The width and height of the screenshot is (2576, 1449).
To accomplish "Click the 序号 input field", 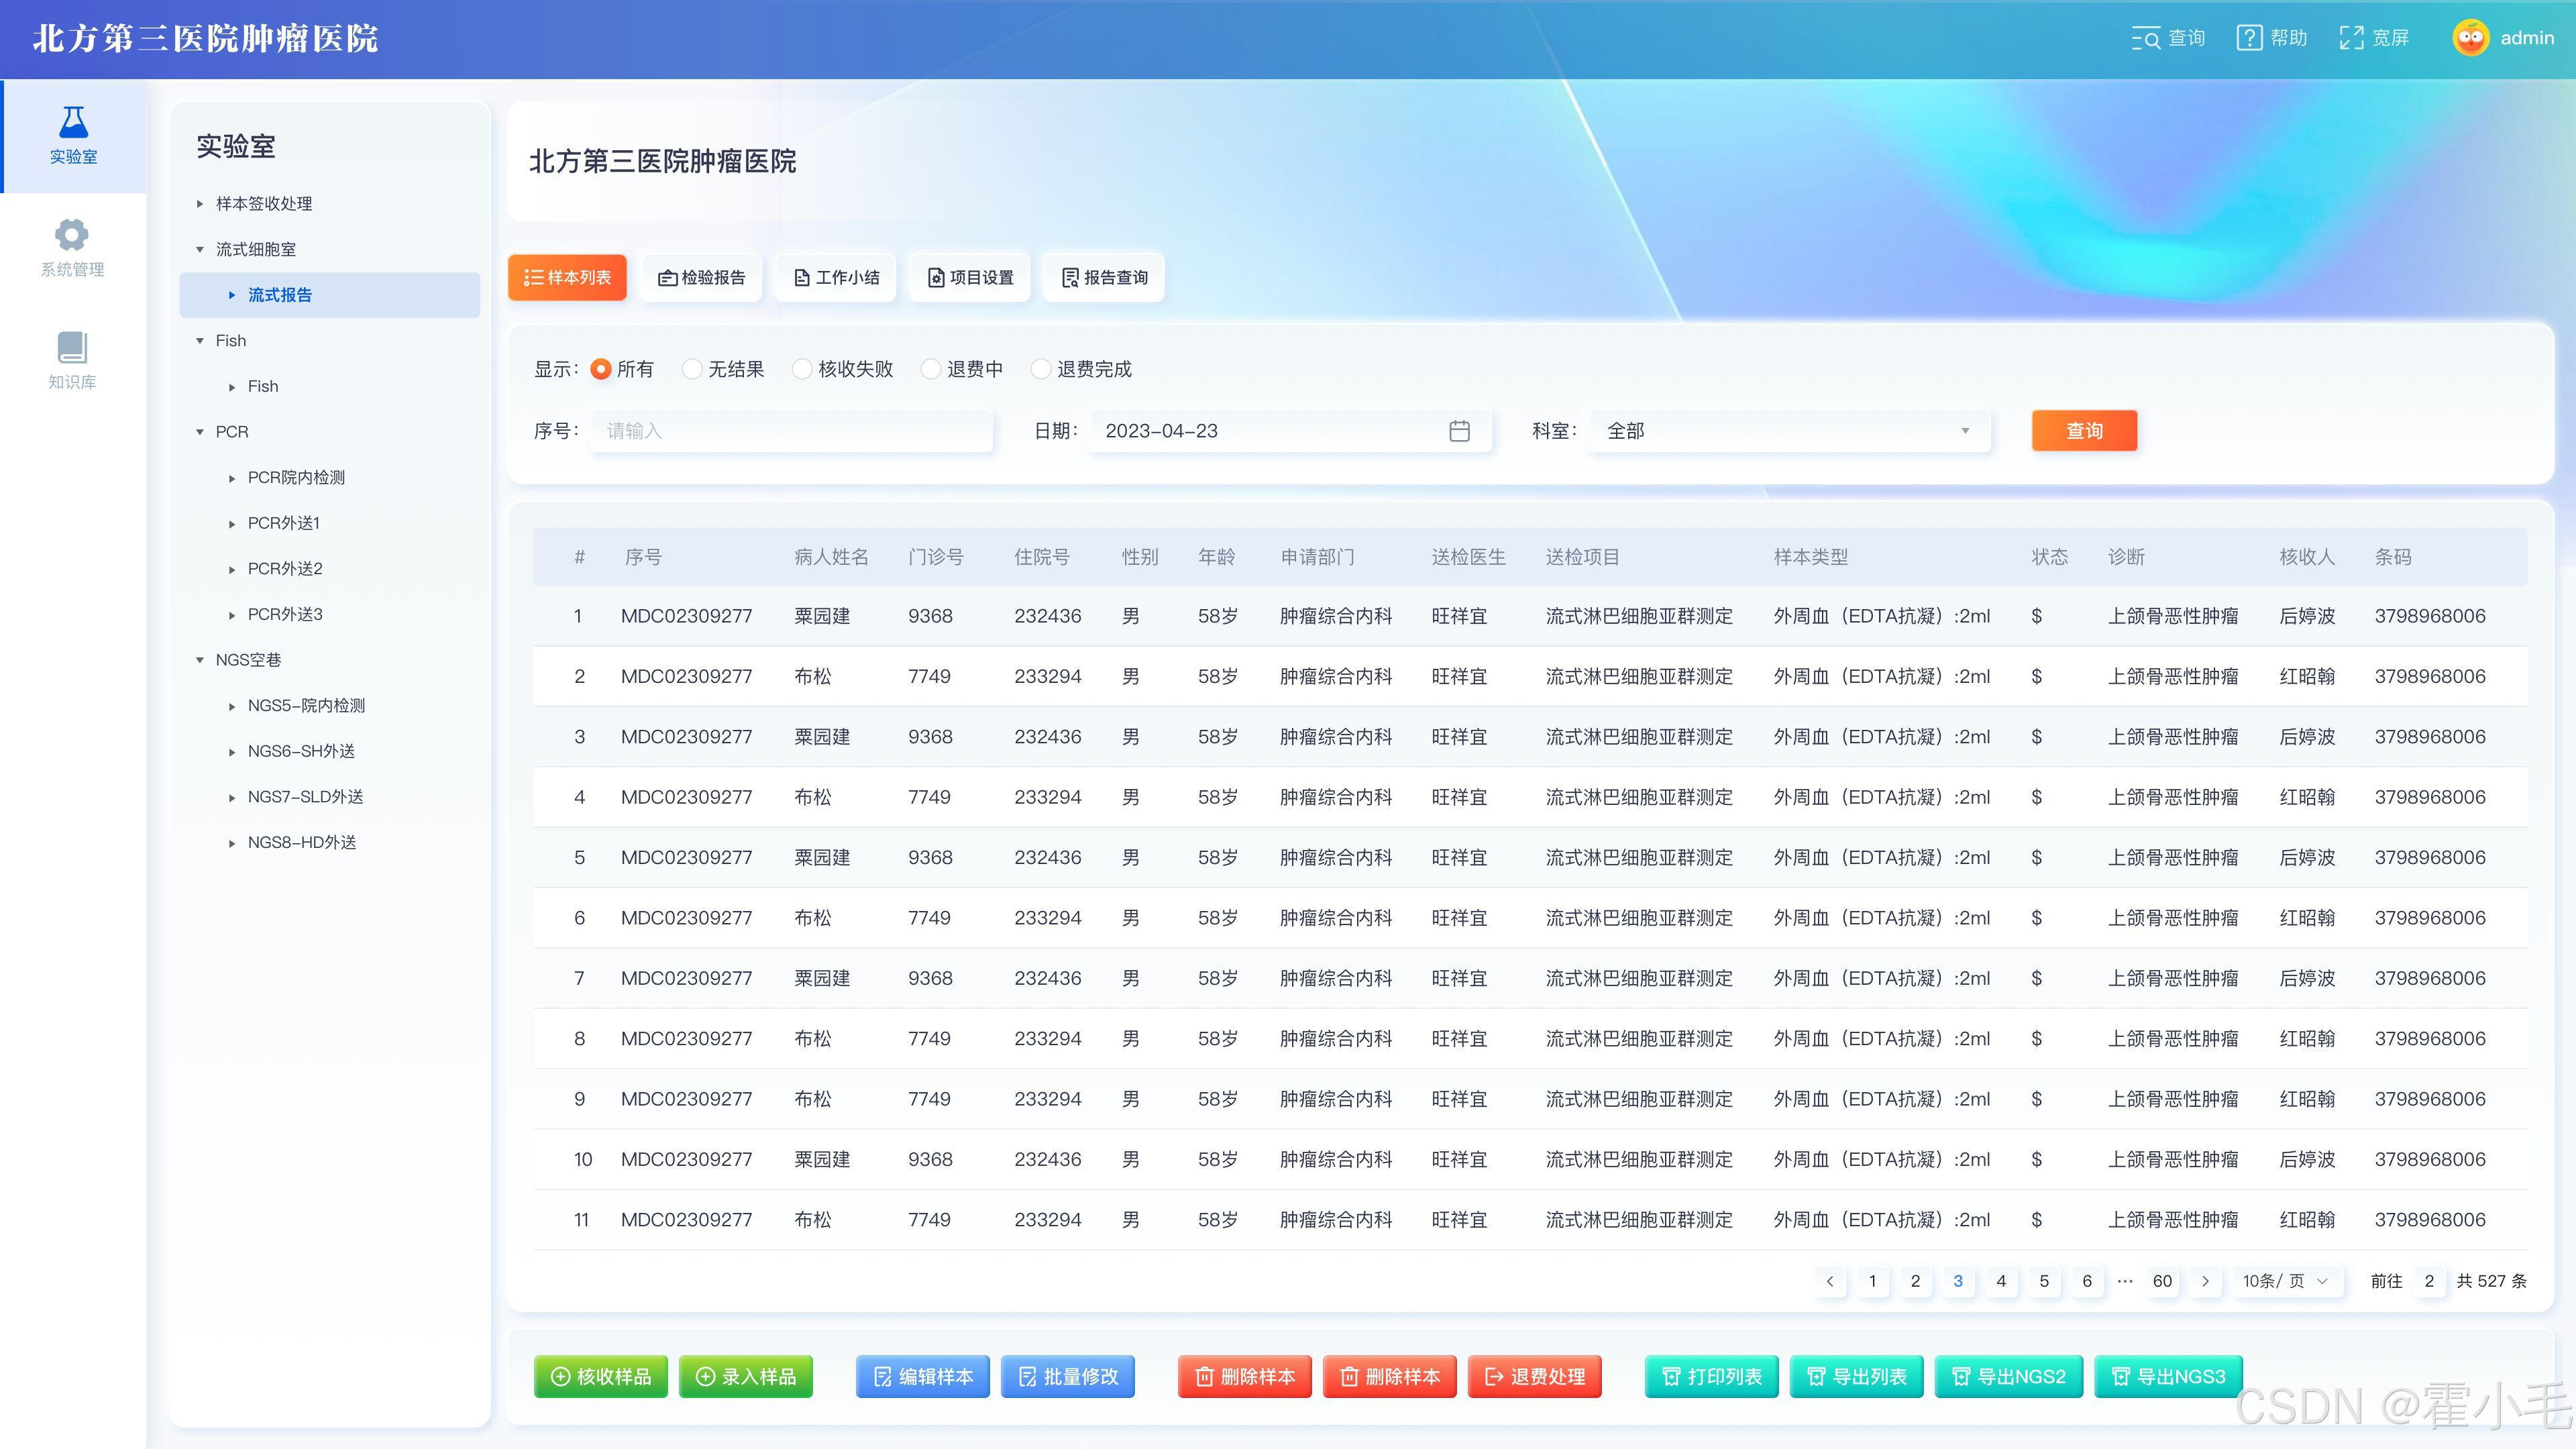I will point(790,431).
